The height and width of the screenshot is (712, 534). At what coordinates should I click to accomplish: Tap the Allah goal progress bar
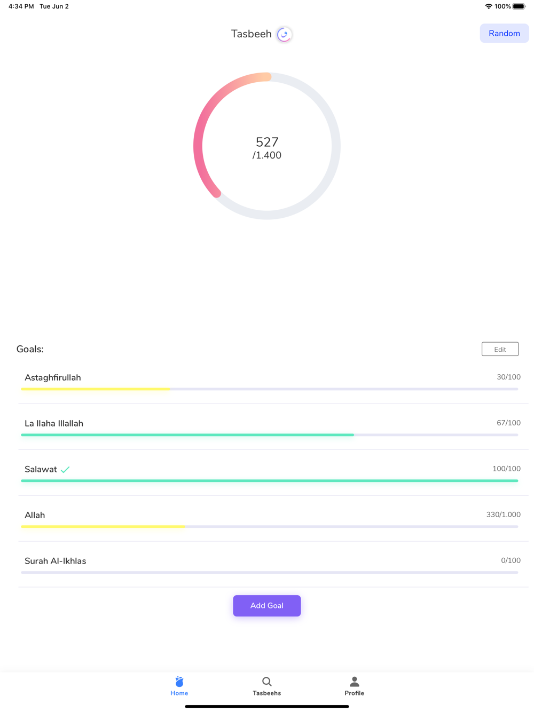pyautogui.click(x=270, y=527)
